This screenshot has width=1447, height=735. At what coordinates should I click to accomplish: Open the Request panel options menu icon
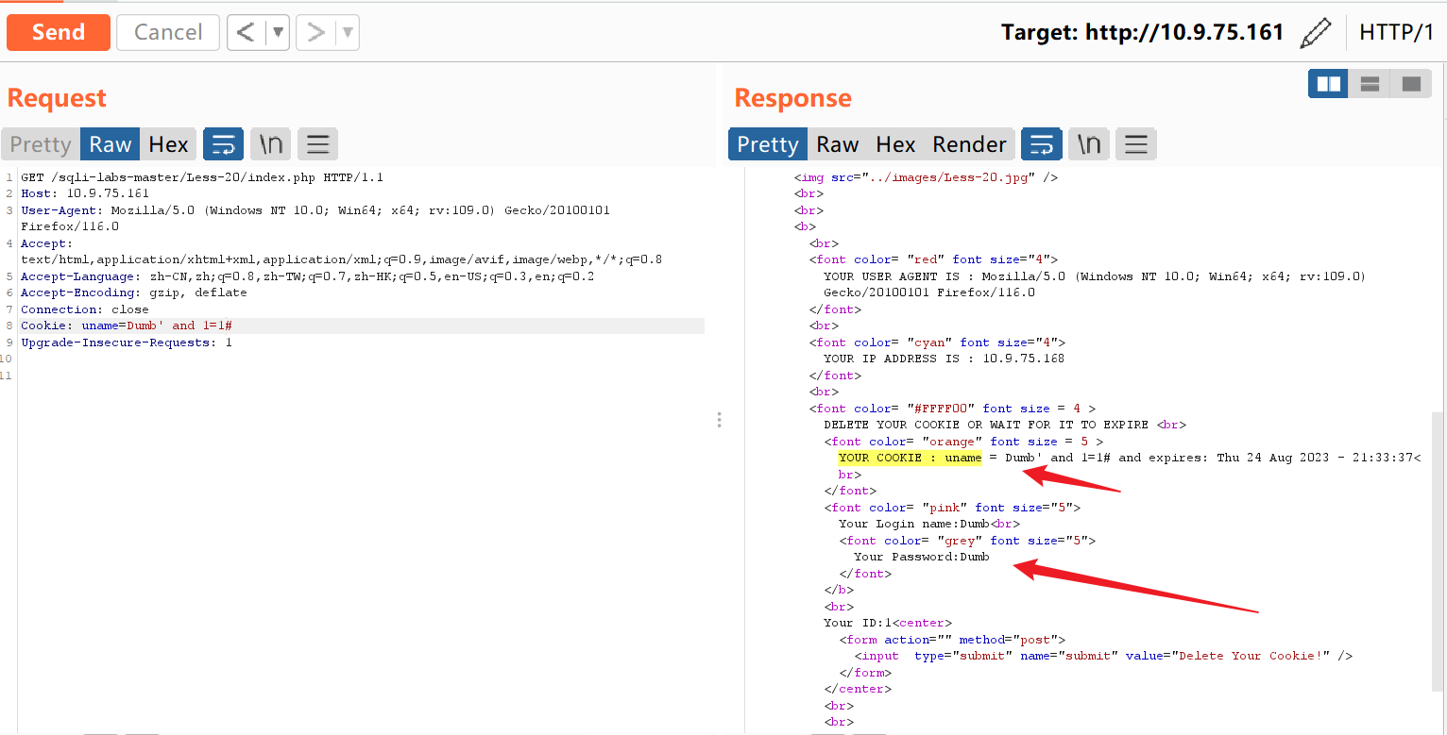(x=318, y=144)
